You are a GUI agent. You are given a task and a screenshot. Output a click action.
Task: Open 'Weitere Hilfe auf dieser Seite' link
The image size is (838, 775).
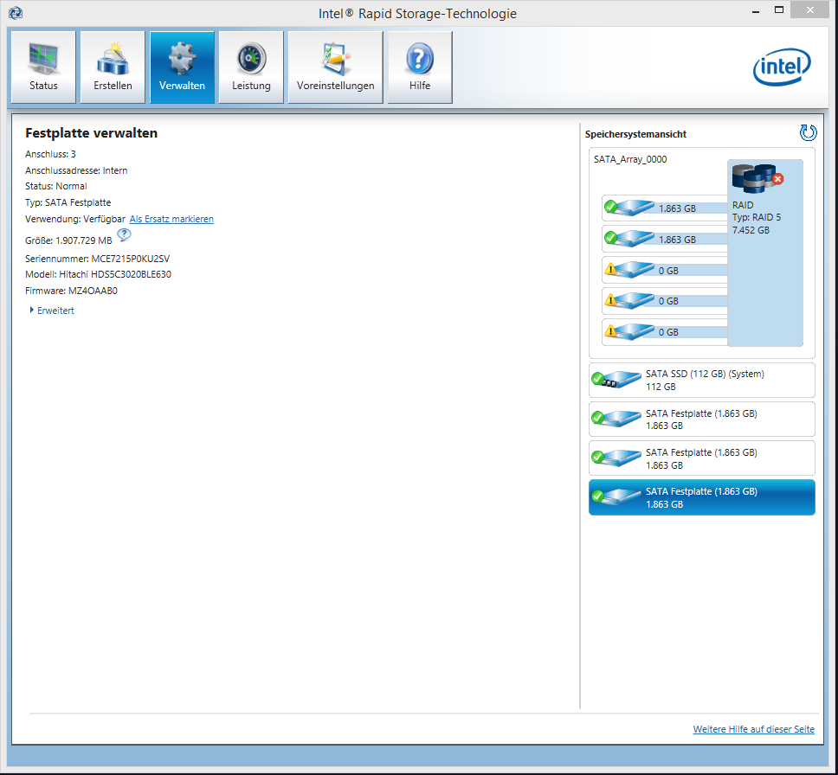[x=753, y=729]
